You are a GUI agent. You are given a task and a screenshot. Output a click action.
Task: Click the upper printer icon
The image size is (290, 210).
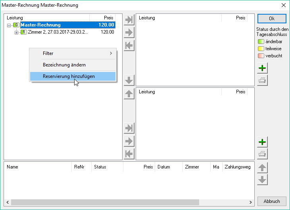coord(262,80)
